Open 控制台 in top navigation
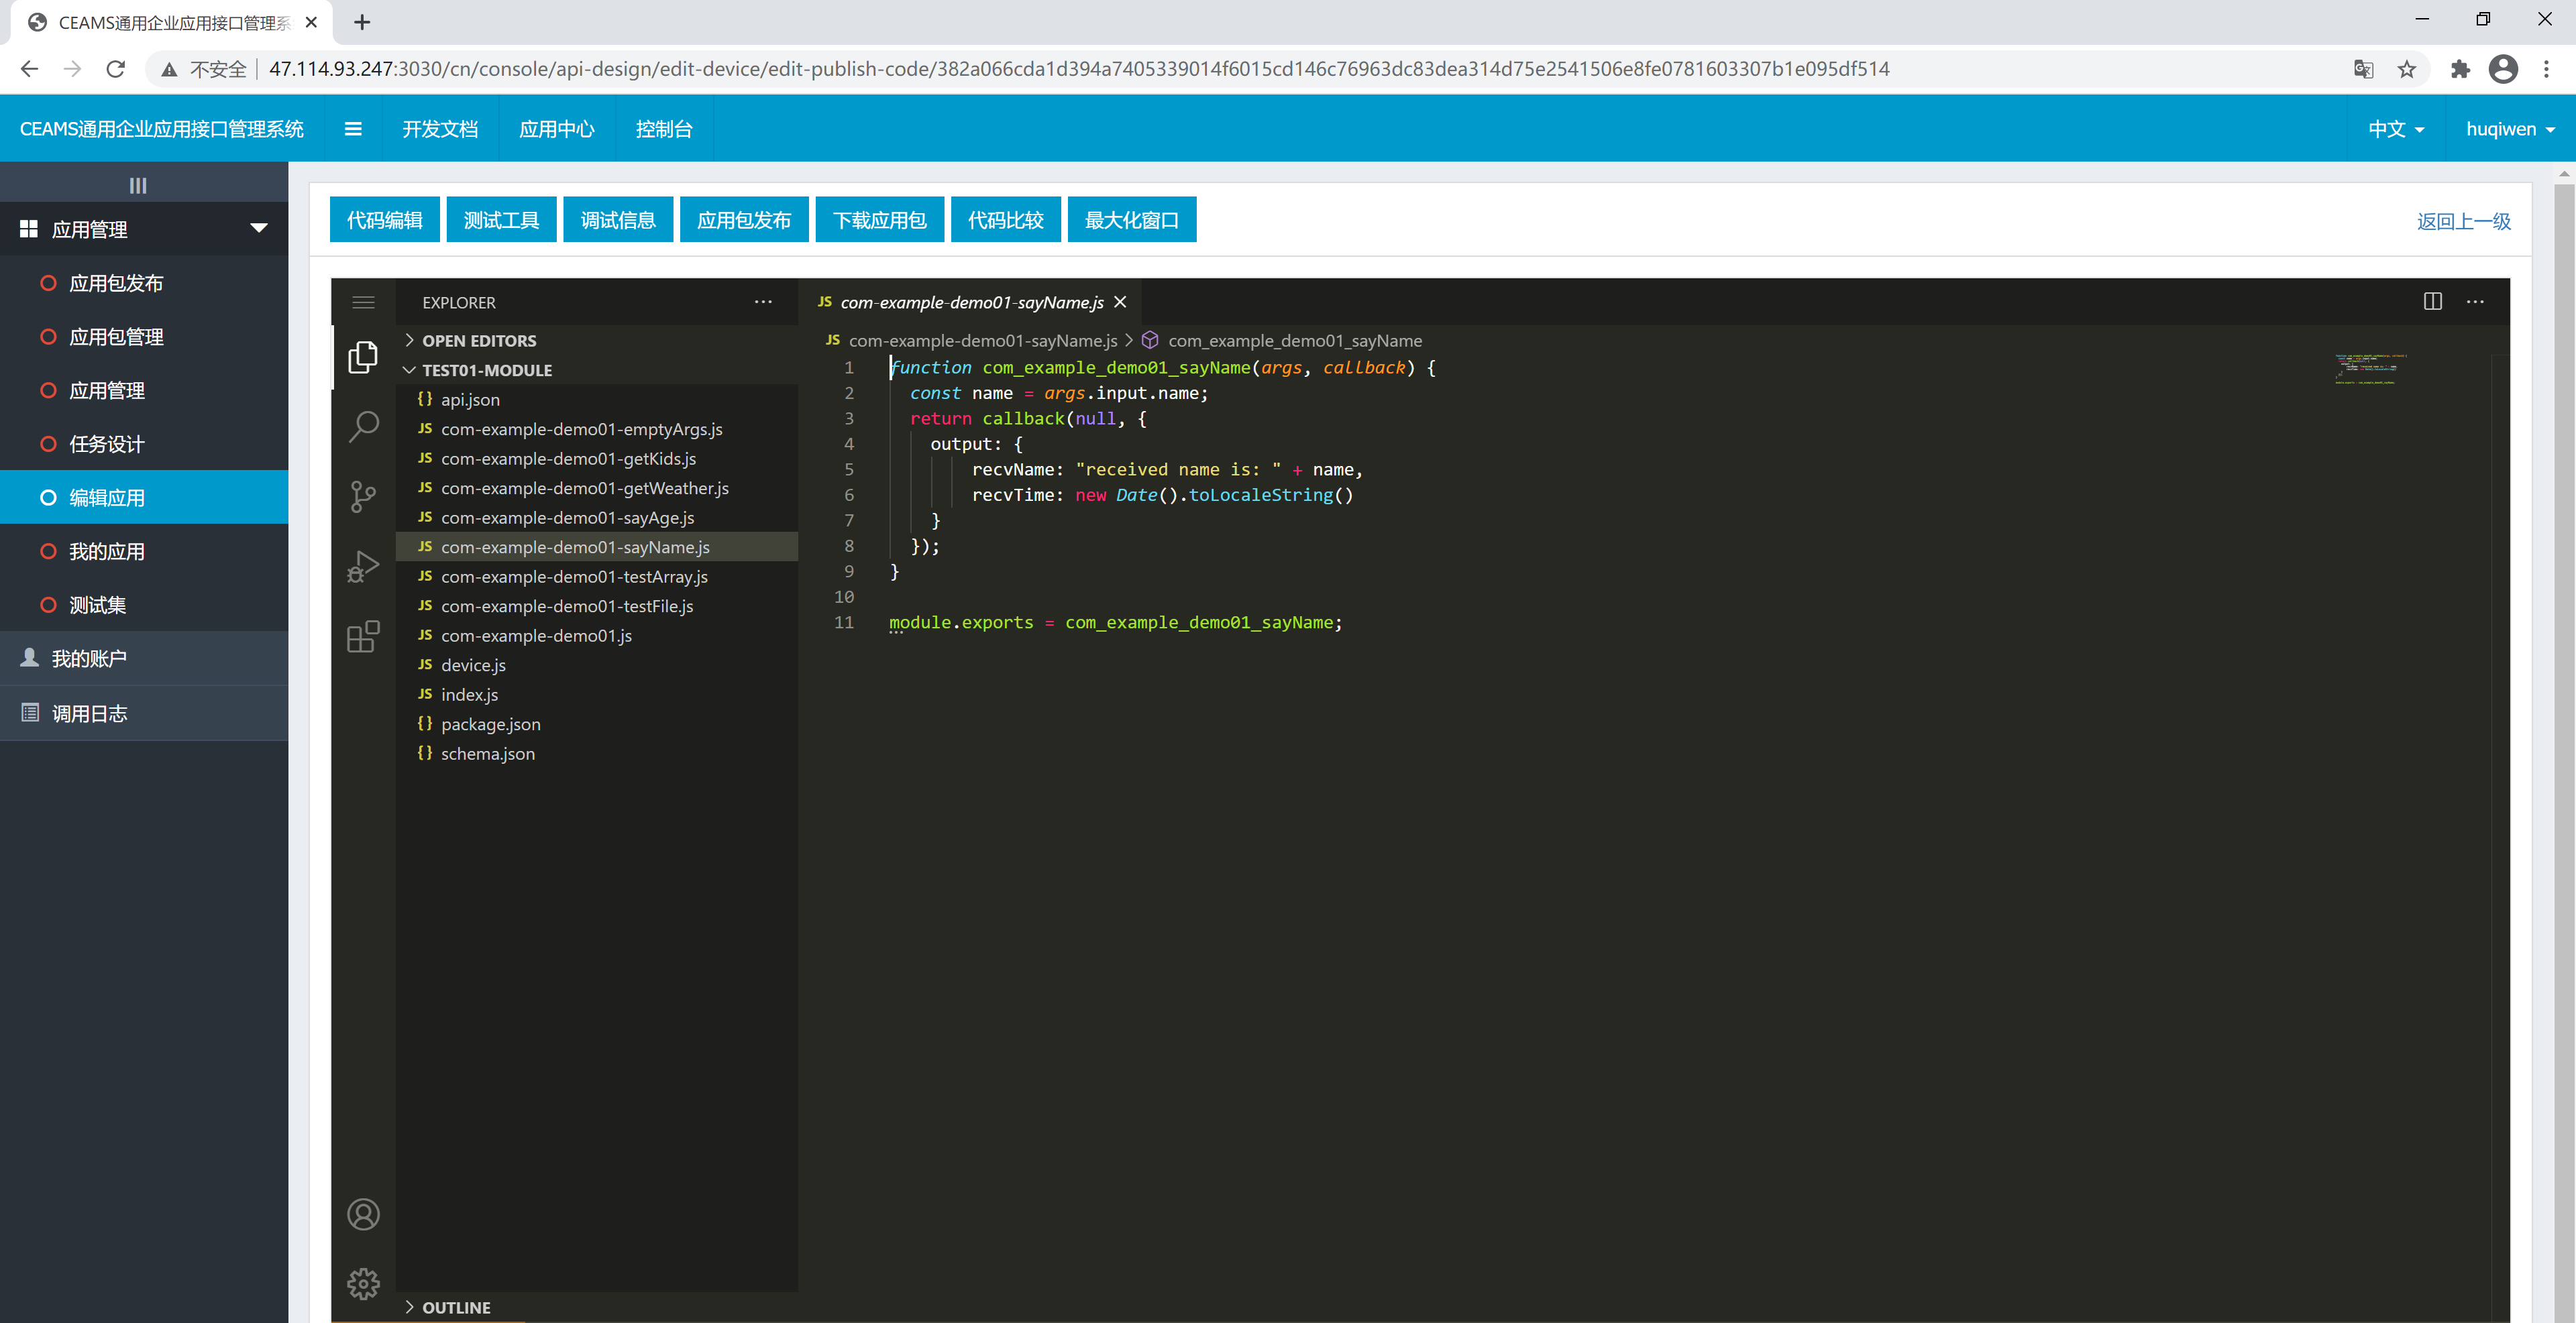2576x1323 pixels. (664, 129)
